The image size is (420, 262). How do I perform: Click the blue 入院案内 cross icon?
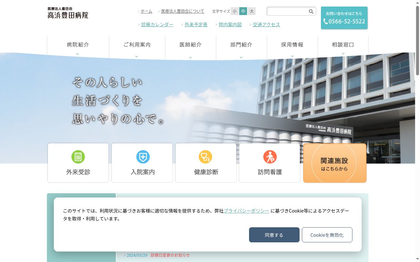tap(143, 157)
